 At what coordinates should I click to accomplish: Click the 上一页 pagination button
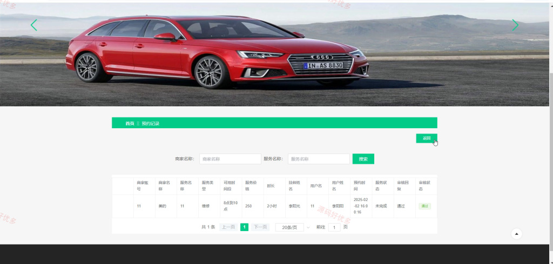click(x=228, y=227)
